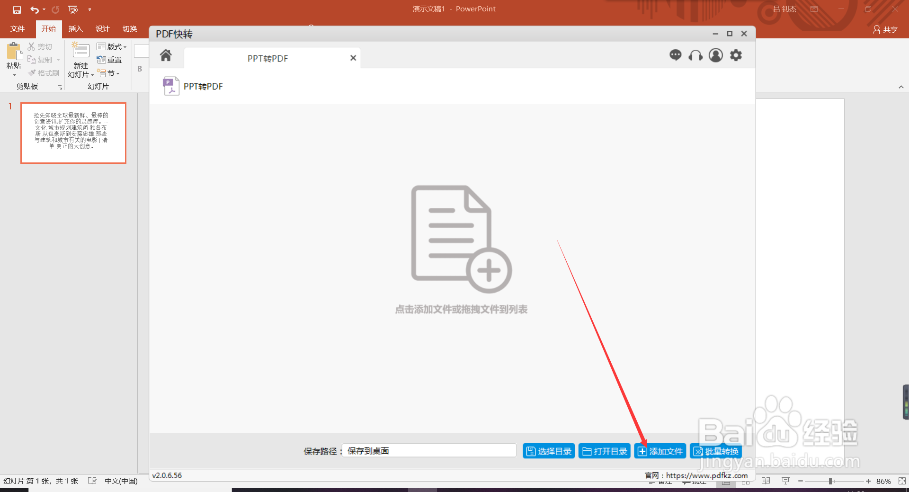Click the account name 吕钊杰
This screenshot has width=909, height=492.
(785, 9)
